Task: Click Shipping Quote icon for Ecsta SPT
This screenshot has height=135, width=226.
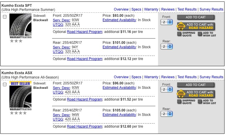Action: pos(179,34)
